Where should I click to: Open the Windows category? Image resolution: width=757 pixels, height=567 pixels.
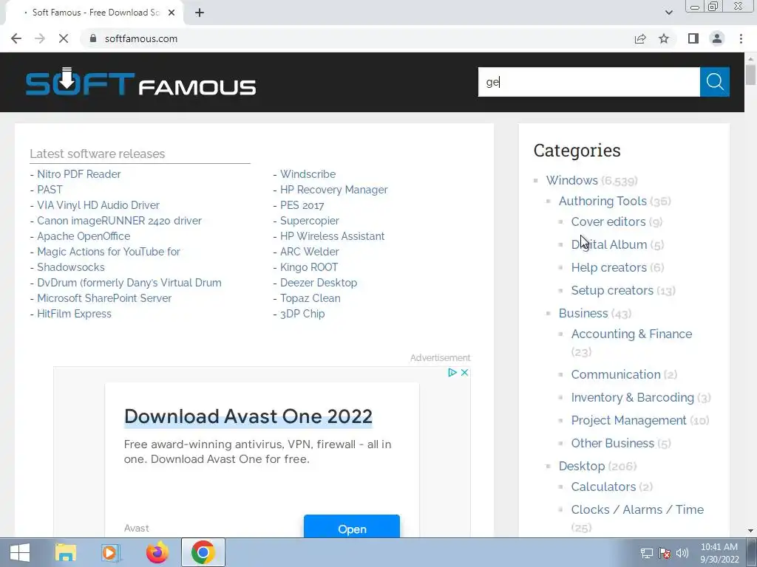[571, 180]
